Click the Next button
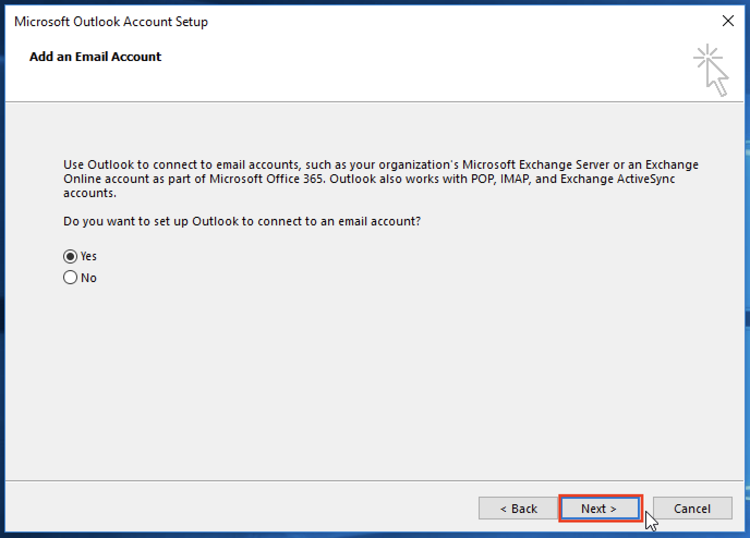 pos(600,509)
